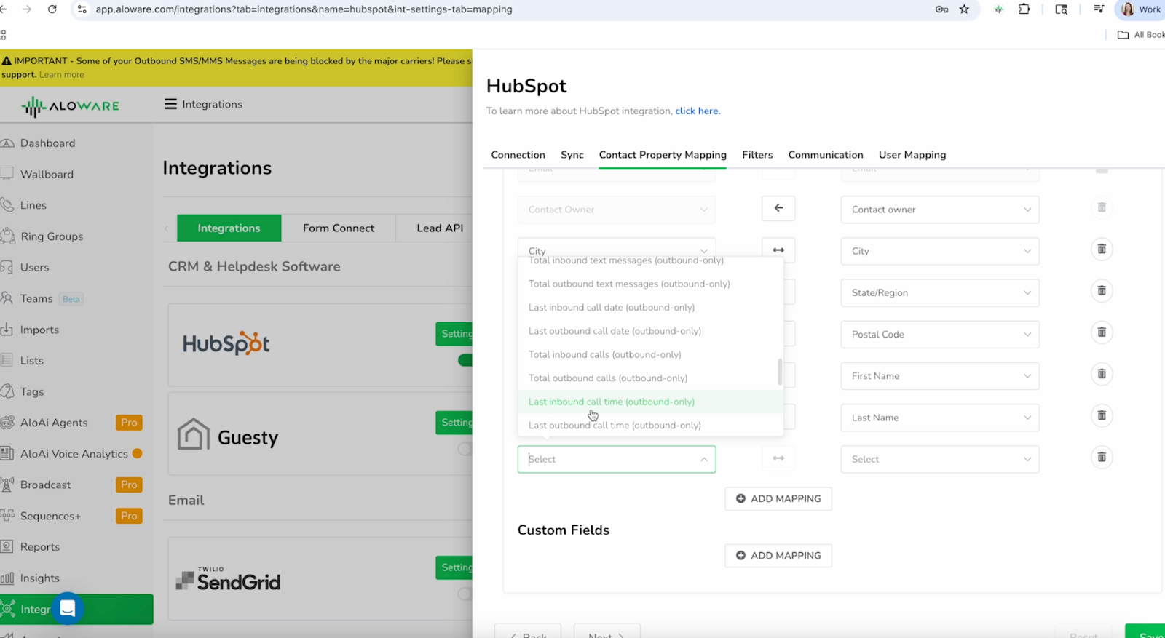This screenshot has width=1165, height=638.
Task: Open the Lead API tab
Action: pyautogui.click(x=440, y=228)
